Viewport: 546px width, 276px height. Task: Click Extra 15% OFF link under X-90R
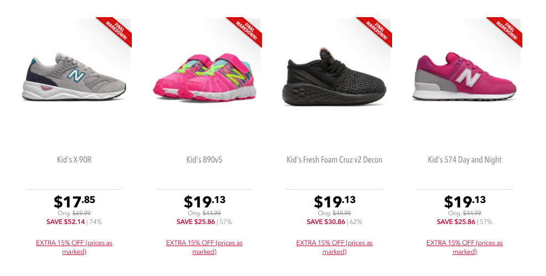pyautogui.click(x=74, y=247)
